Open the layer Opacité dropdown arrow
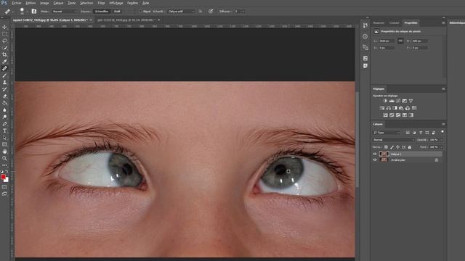 tap(441, 140)
